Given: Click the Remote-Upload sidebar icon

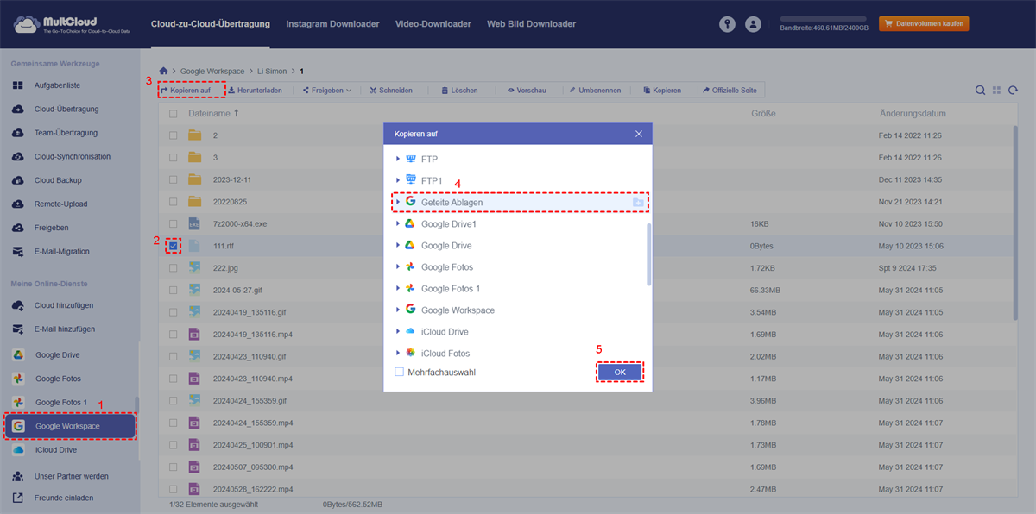Looking at the screenshot, I should pos(18,204).
